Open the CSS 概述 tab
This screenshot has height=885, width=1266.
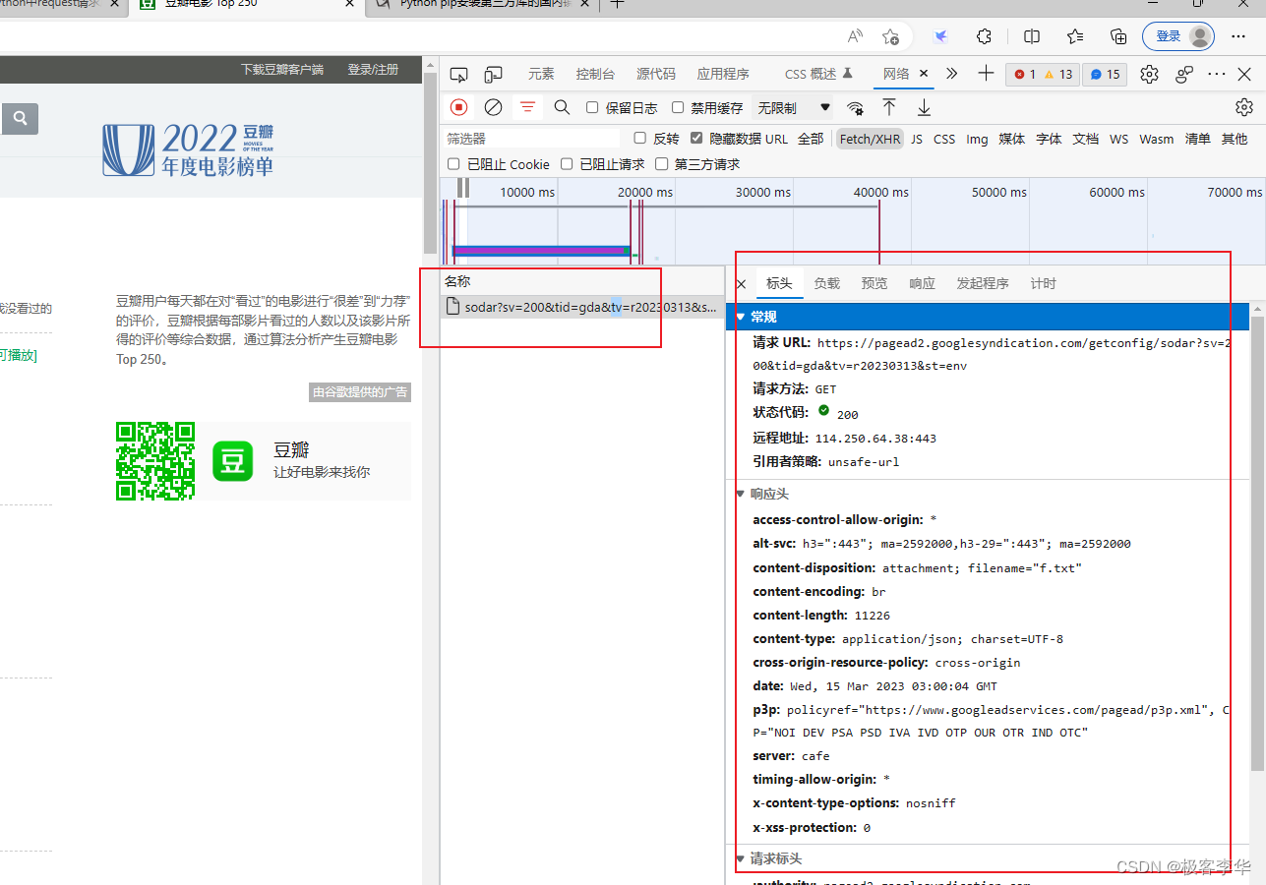818,74
